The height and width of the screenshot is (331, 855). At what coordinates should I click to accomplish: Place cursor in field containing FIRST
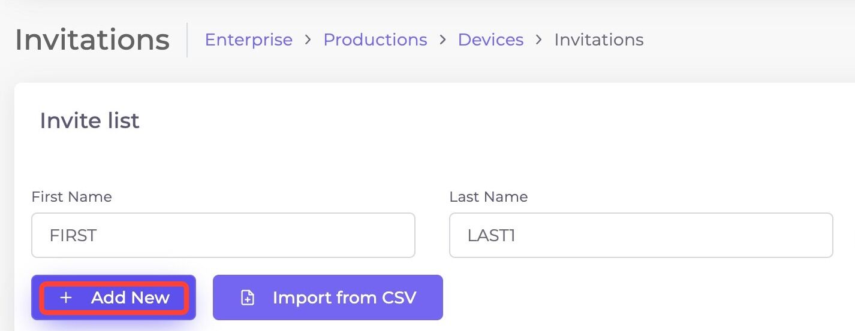(x=223, y=235)
